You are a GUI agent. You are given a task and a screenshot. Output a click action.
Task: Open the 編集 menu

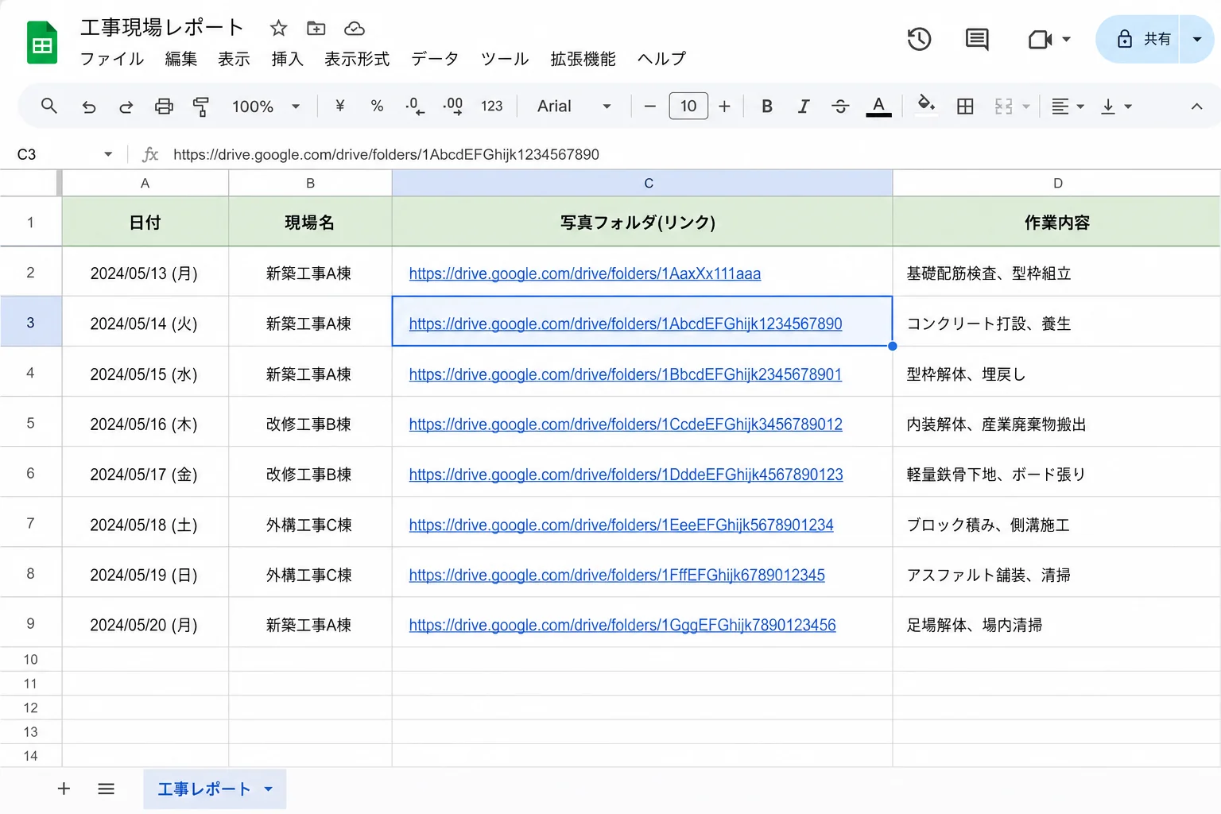(x=181, y=59)
